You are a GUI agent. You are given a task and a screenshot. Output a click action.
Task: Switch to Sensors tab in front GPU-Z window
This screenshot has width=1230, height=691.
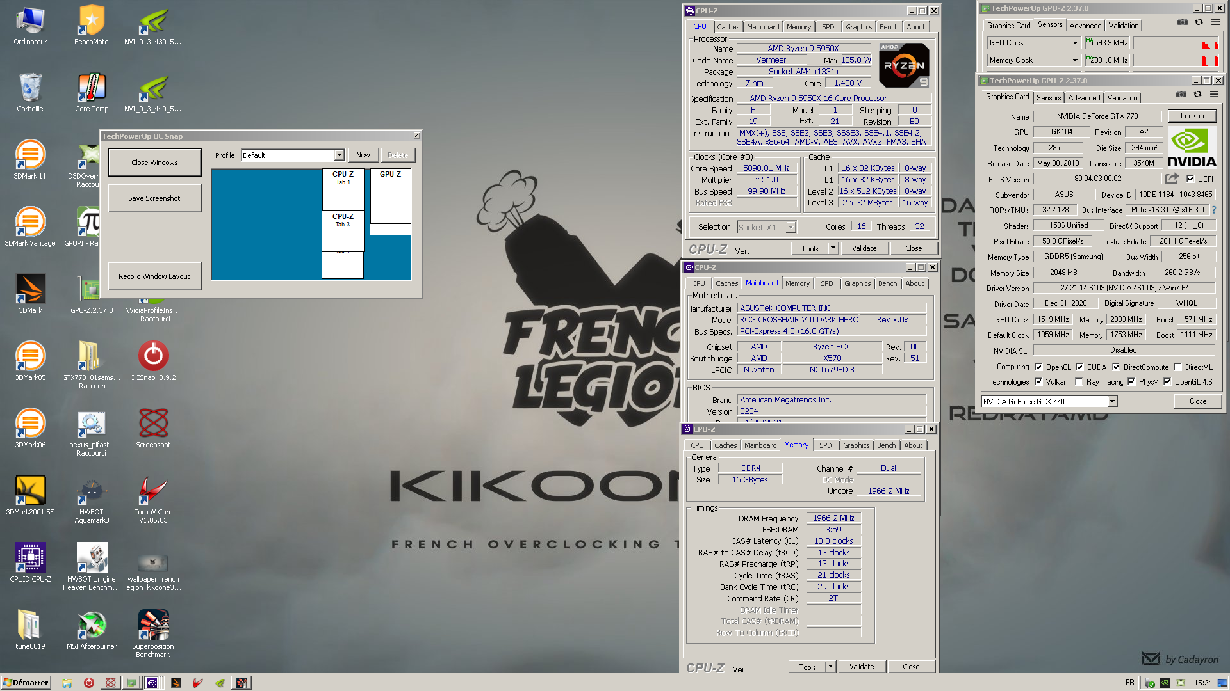1049,98
